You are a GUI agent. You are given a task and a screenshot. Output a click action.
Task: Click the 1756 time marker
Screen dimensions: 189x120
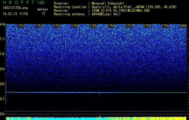tap(111, 26)
